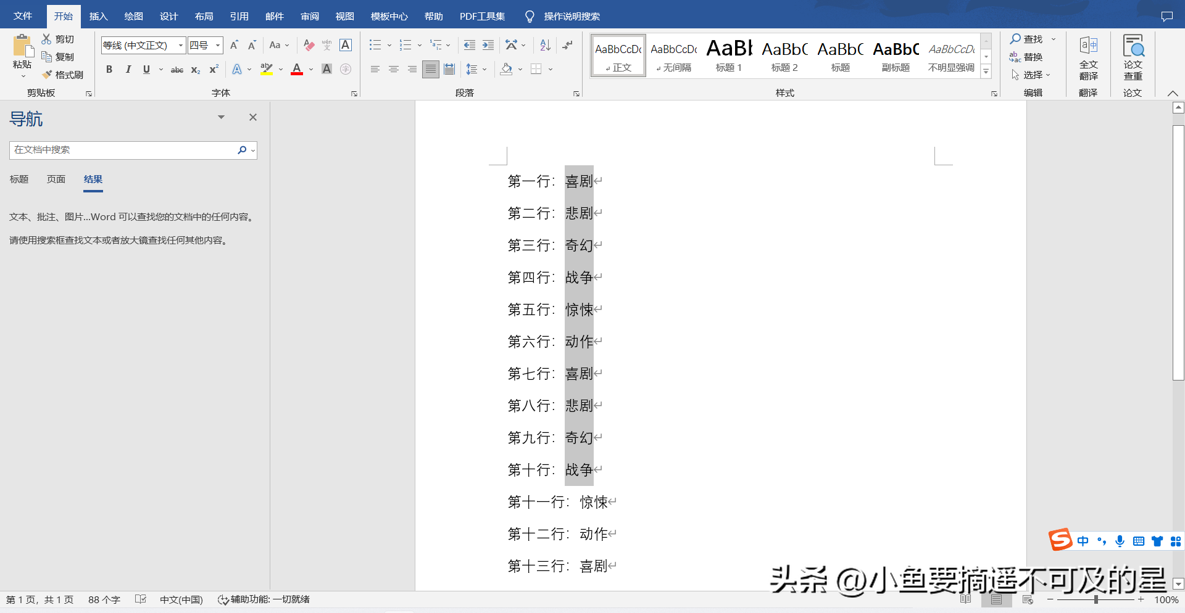Viewport: 1185px width, 613px height.
Task: Click the Sogou input method logo
Action: click(x=1060, y=540)
